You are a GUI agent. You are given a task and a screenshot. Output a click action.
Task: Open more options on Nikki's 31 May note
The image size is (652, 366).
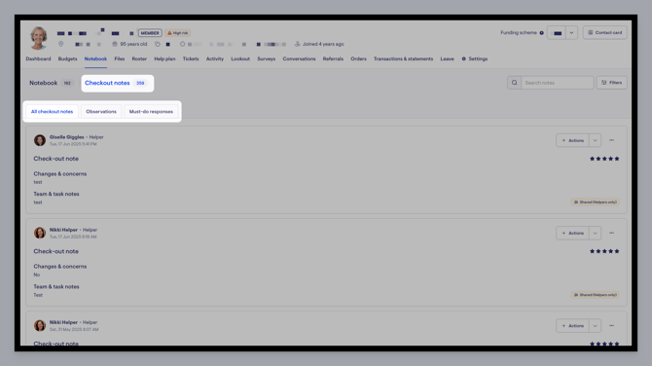tap(612, 326)
